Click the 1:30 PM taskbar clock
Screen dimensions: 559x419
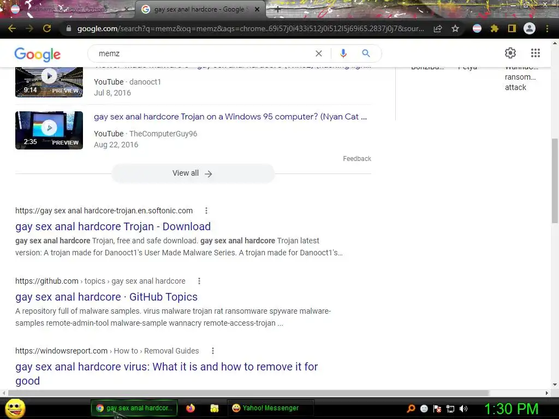coord(511,409)
